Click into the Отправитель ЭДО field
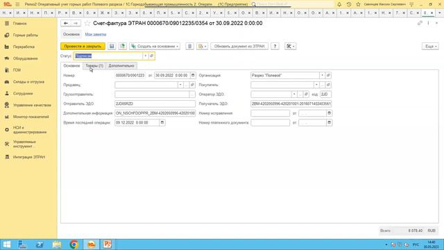This screenshot has height=250, width=444. pyautogui.click(x=155, y=103)
